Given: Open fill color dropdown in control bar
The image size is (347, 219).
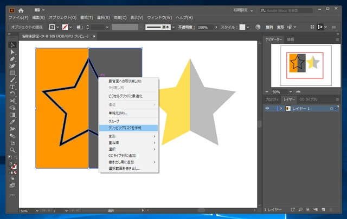Looking at the screenshot, I should [58, 27].
